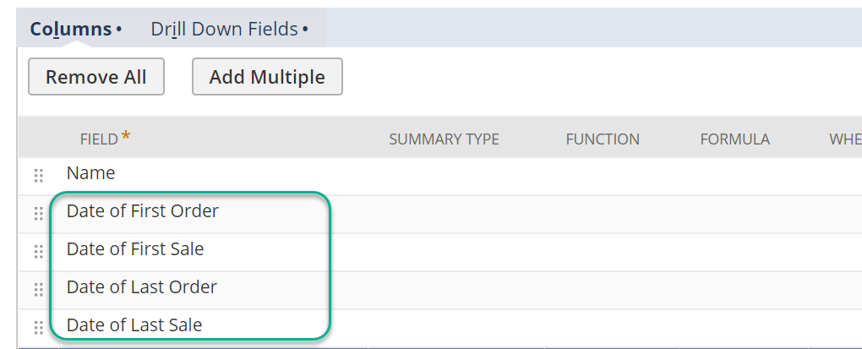
Task: Click drag handle beside Date of Last Order
Action: coord(38,290)
